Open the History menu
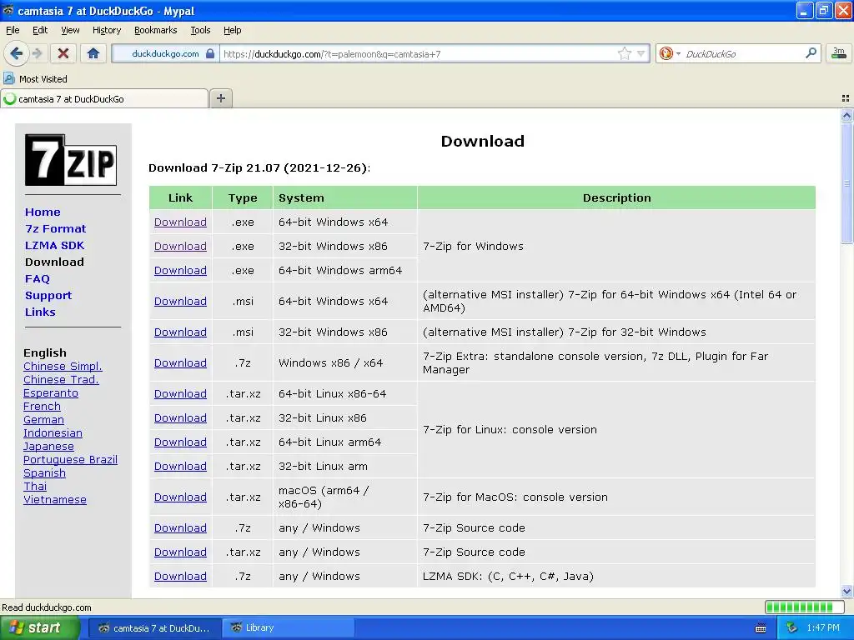The width and height of the screenshot is (854, 640). (106, 30)
